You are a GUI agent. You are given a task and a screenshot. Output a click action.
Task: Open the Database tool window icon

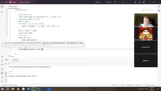(159, 11)
